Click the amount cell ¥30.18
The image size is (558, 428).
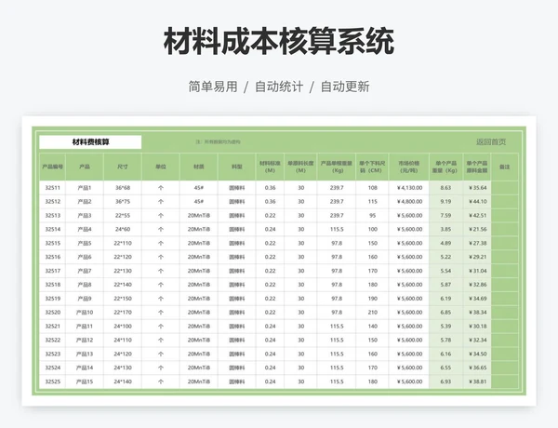pyautogui.click(x=477, y=327)
